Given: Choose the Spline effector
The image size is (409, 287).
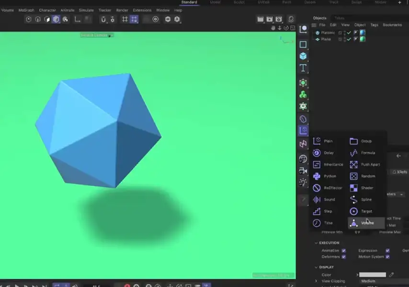Looking at the screenshot, I should tap(366, 199).
